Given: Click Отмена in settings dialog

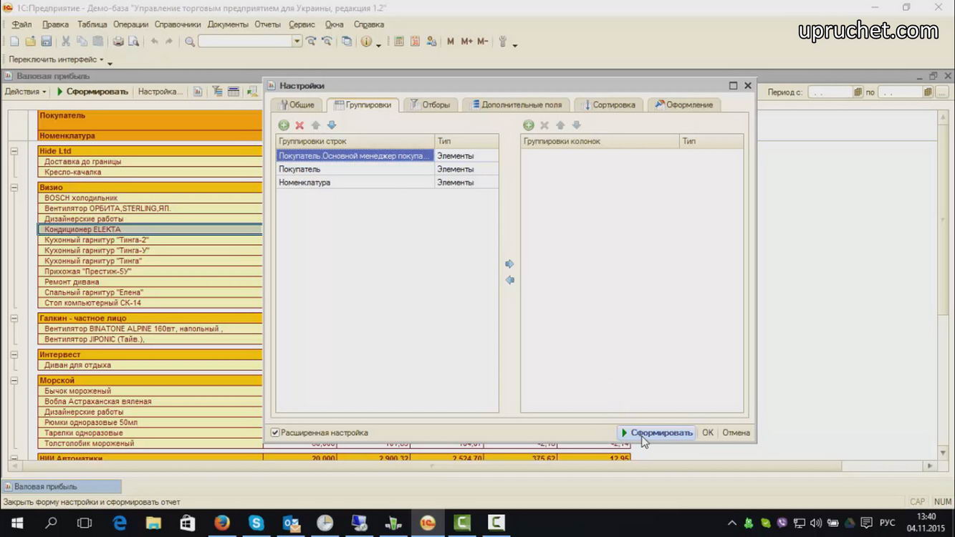Looking at the screenshot, I should coord(736,432).
